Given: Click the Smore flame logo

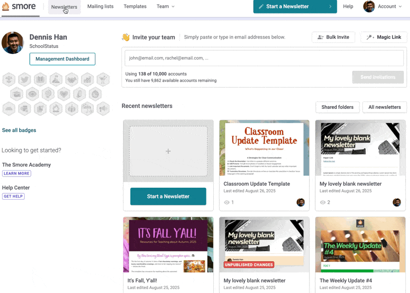Looking at the screenshot, I should (6, 7).
